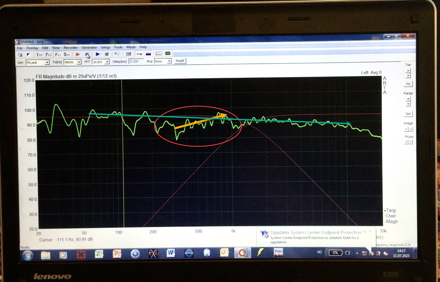The height and width of the screenshot is (282, 440).
Task: Open the red squares taskbar icon
Action: (x=81, y=254)
